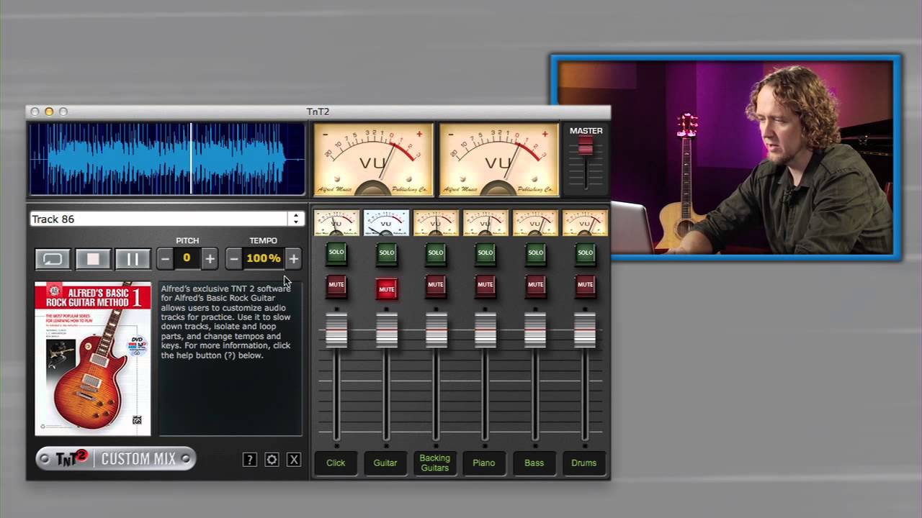Viewport: 922px width, 518px height.
Task: Select the Click channel label button
Action: pyautogui.click(x=336, y=463)
